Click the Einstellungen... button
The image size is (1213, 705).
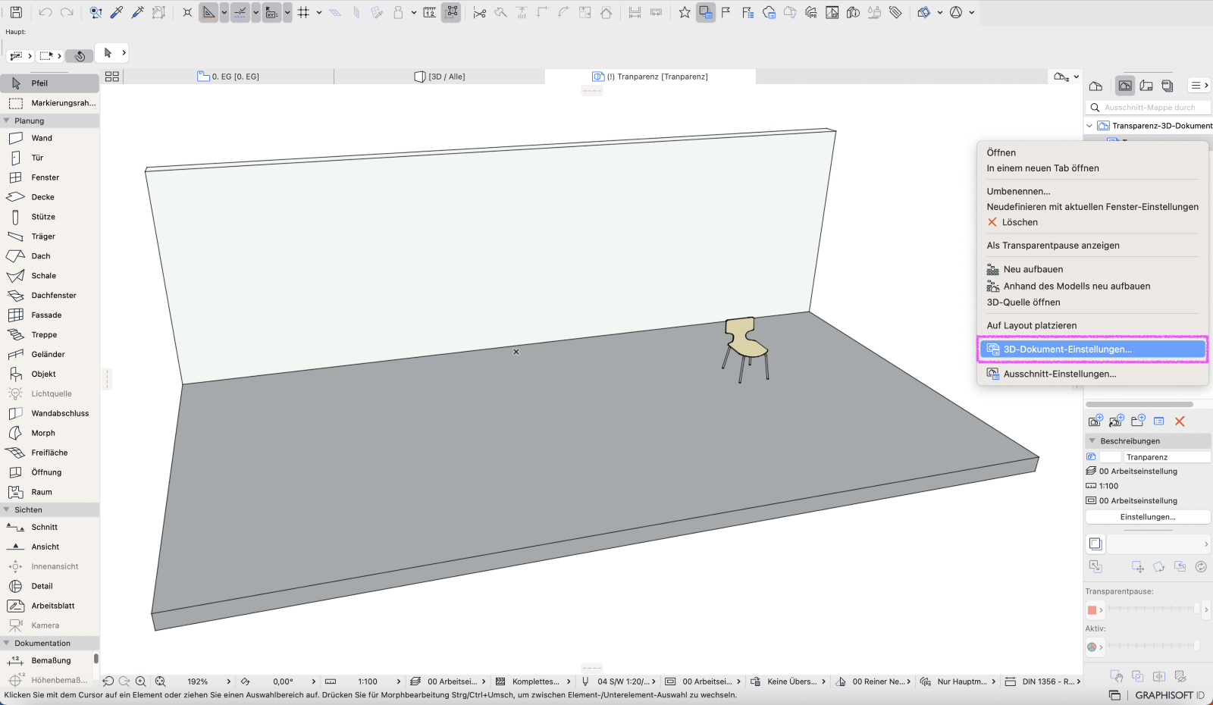pyautogui.click(x=1148, y=517)
